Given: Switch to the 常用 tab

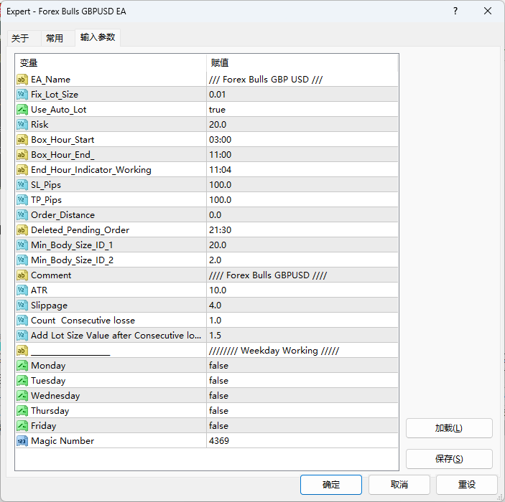Looking at the screenshot, I should pyautogui.click(x=55, y=39).
